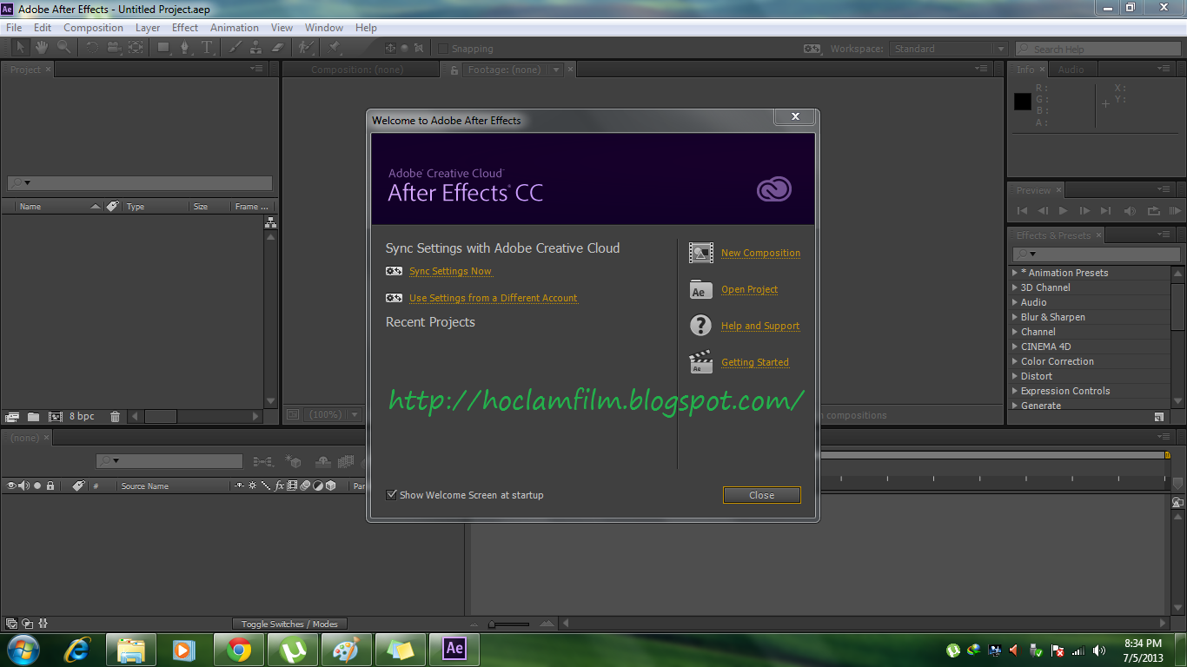Close the welcome dialog with Close button

point(761,495)
